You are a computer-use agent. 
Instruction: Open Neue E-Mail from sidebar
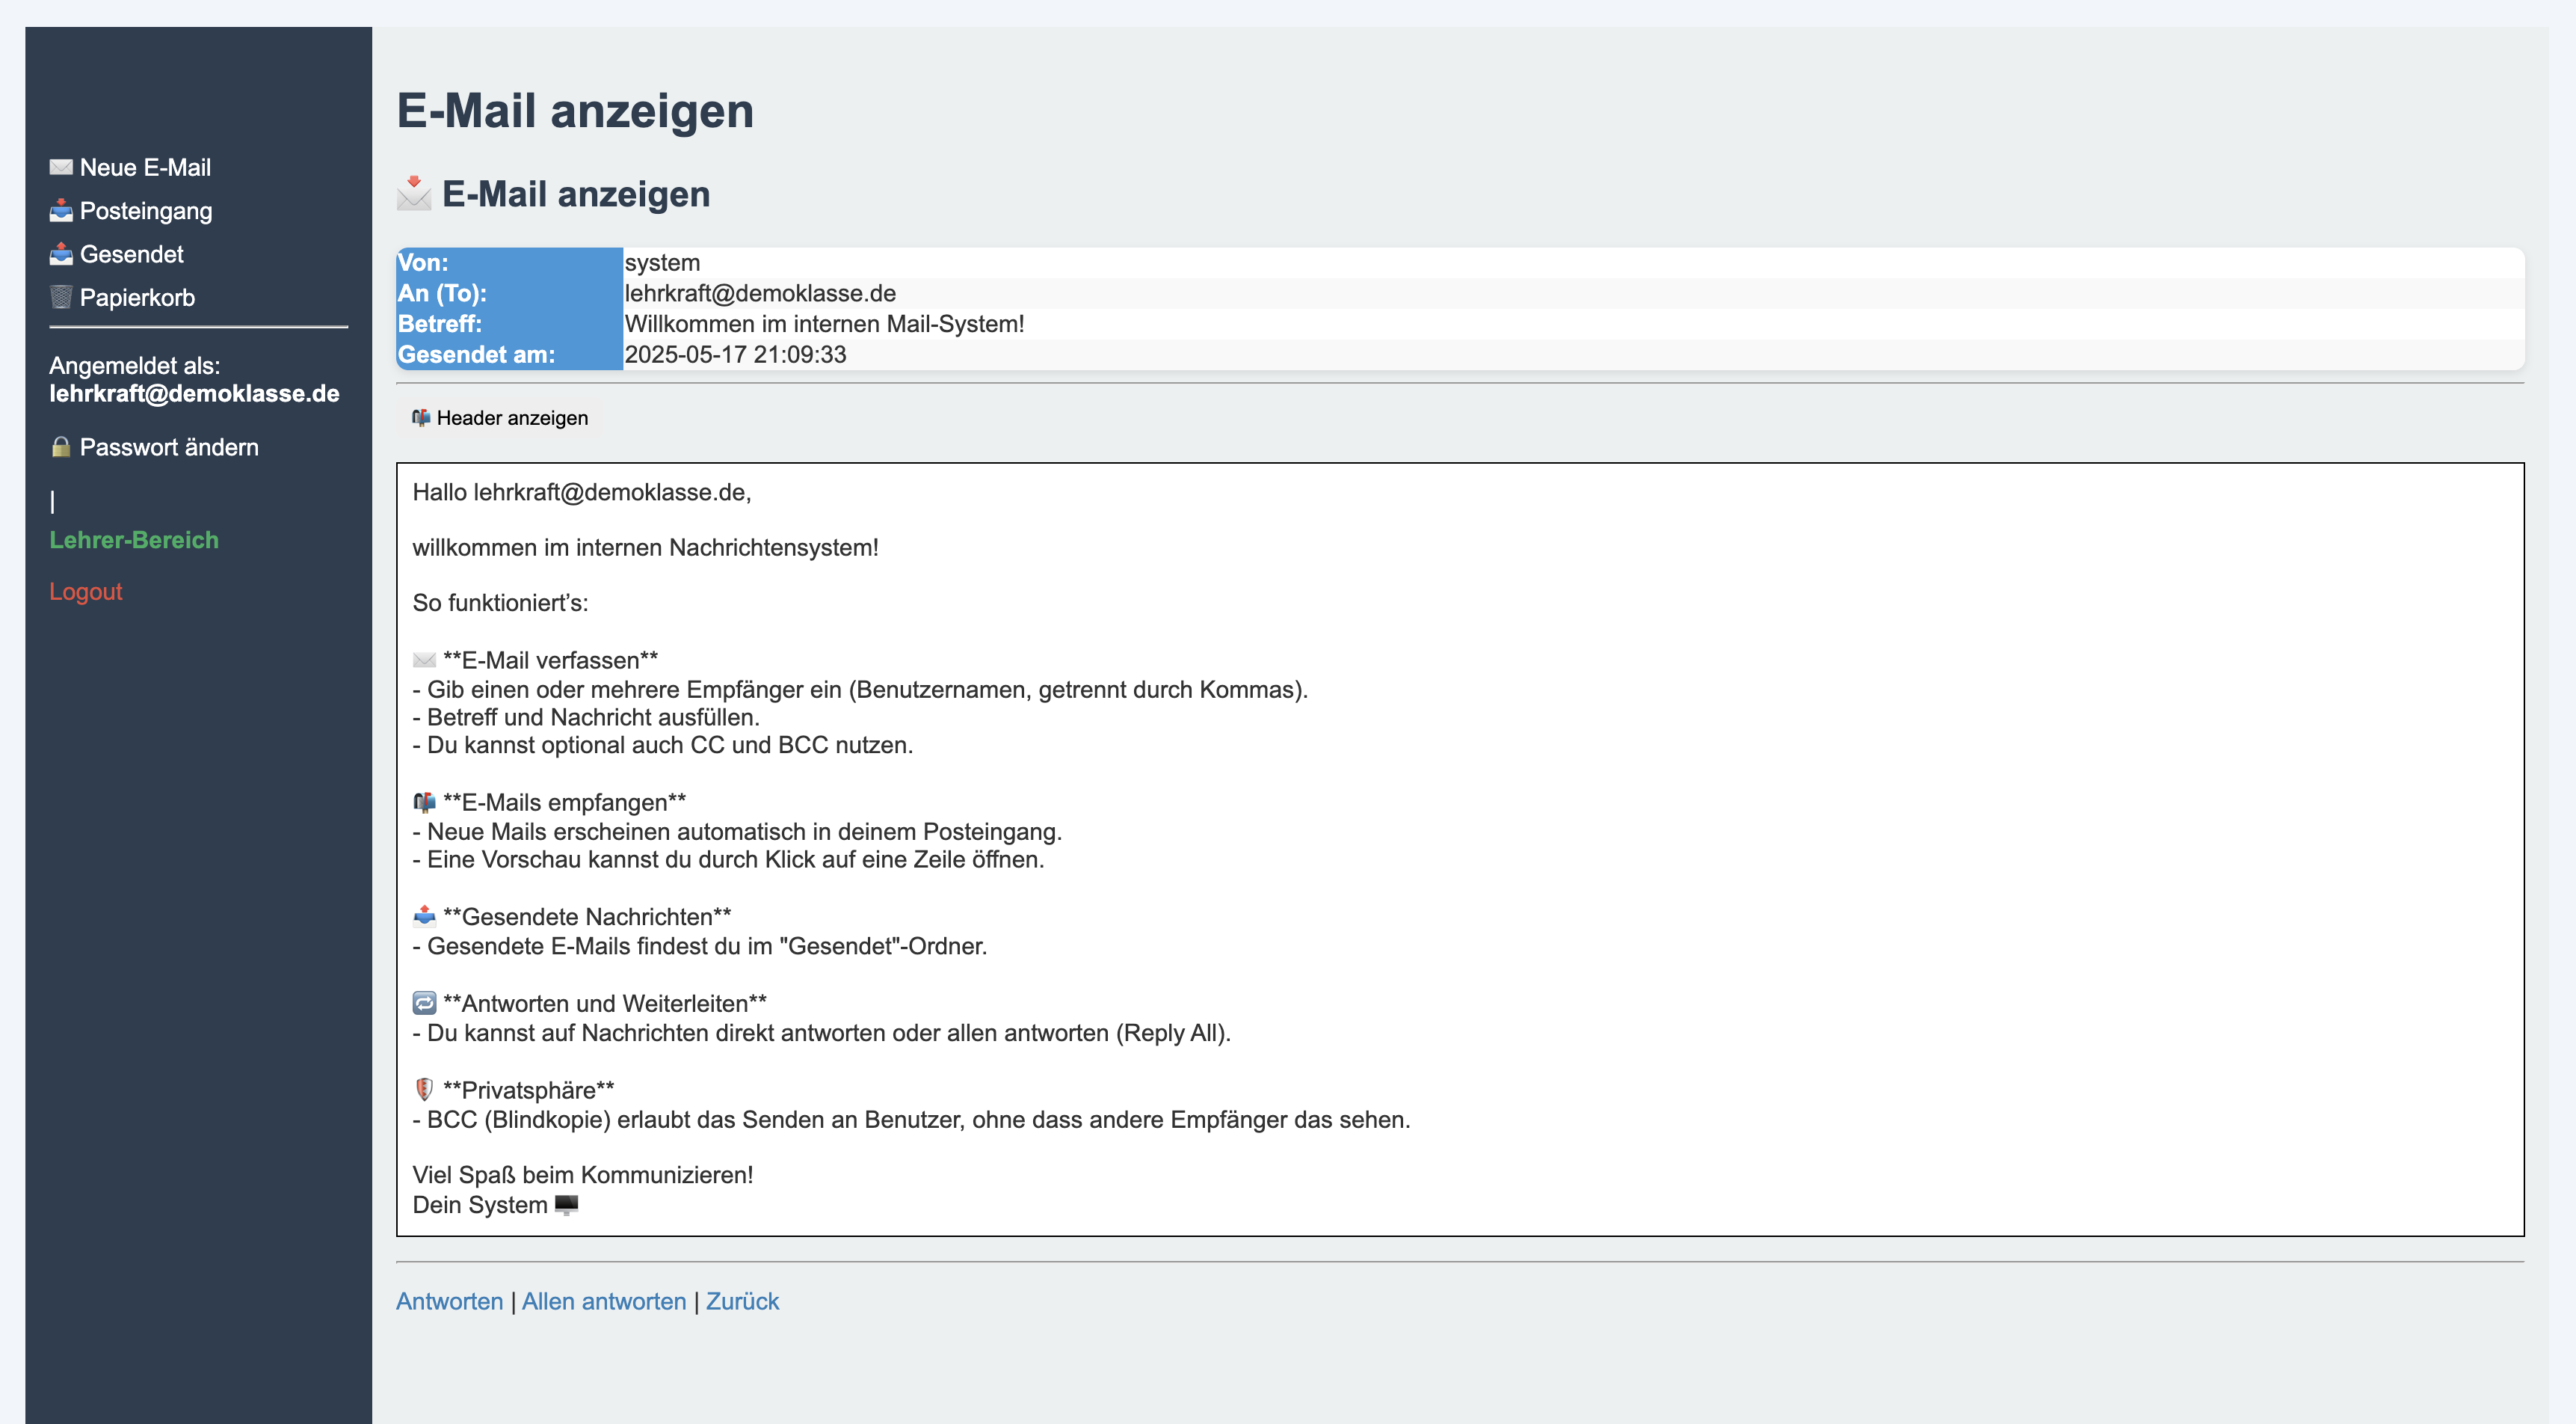pos(145,167)
